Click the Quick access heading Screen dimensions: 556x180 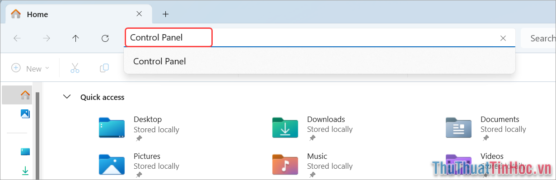click(103, 97)
